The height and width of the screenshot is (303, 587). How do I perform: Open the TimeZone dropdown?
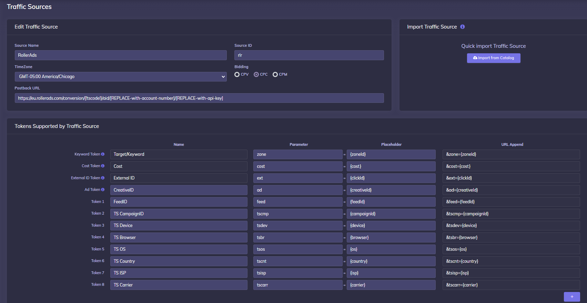coord(121,77)
